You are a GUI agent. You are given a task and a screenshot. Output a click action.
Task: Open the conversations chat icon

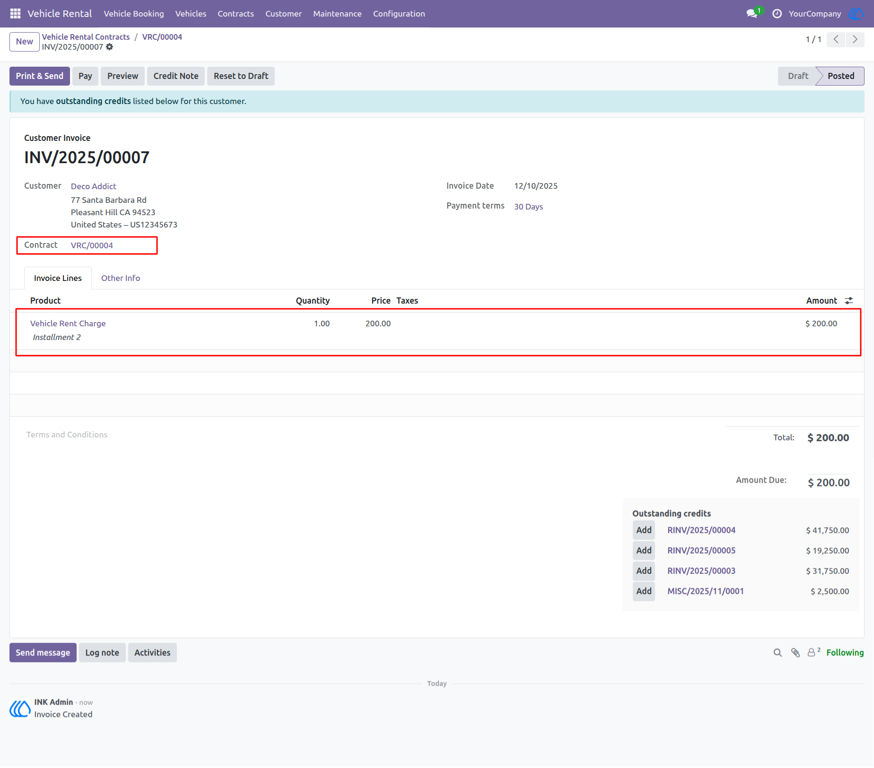[752, 14]
